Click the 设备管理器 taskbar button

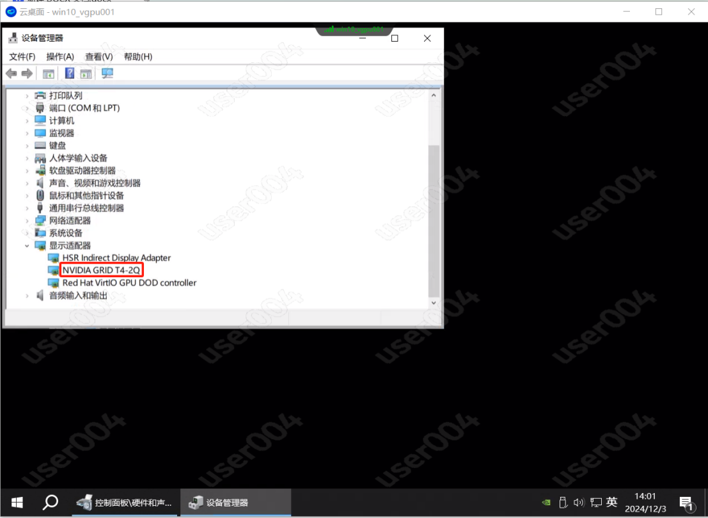click(236, 502)
